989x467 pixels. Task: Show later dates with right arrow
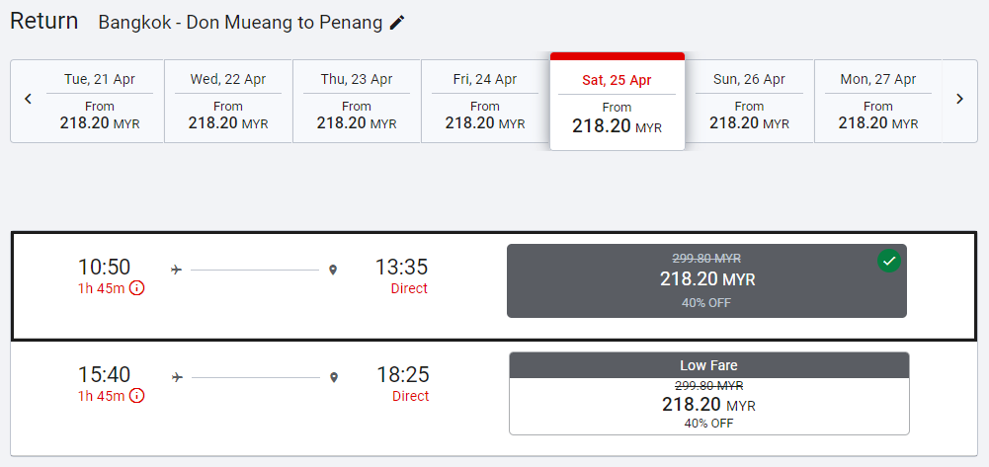click(959, 99)
